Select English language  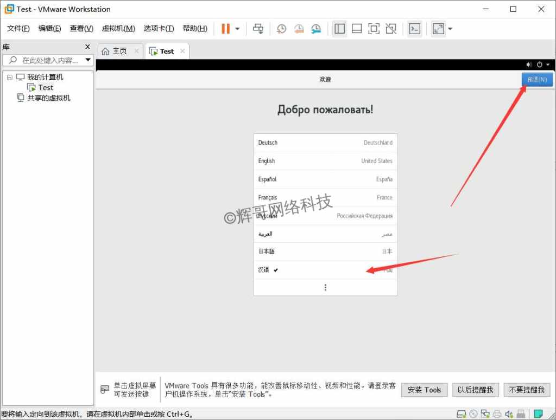tap(325, 161)
